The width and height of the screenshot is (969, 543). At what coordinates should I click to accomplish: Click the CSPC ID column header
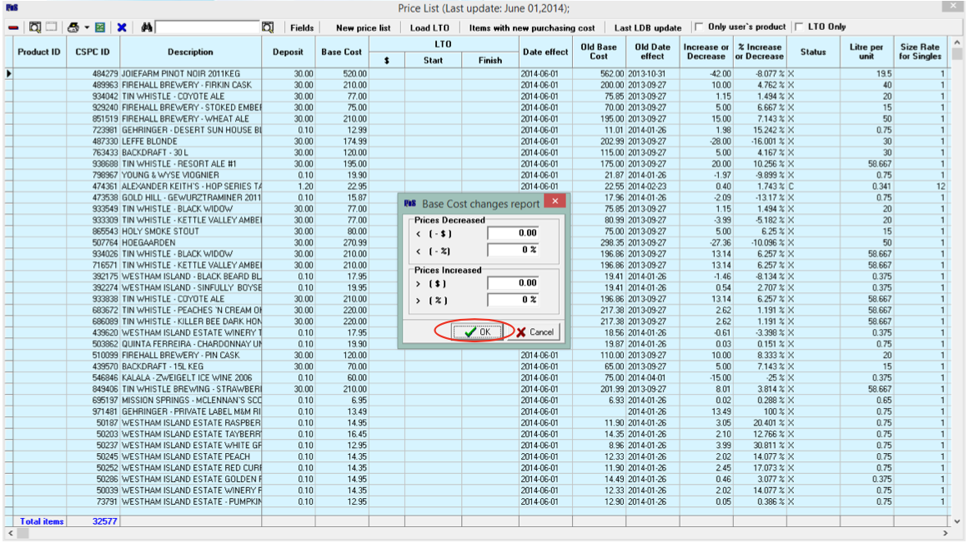pyautogui.click(x=93, y=52)
